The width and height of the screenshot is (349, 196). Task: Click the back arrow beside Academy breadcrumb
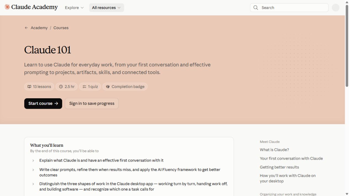pos(26,28)
